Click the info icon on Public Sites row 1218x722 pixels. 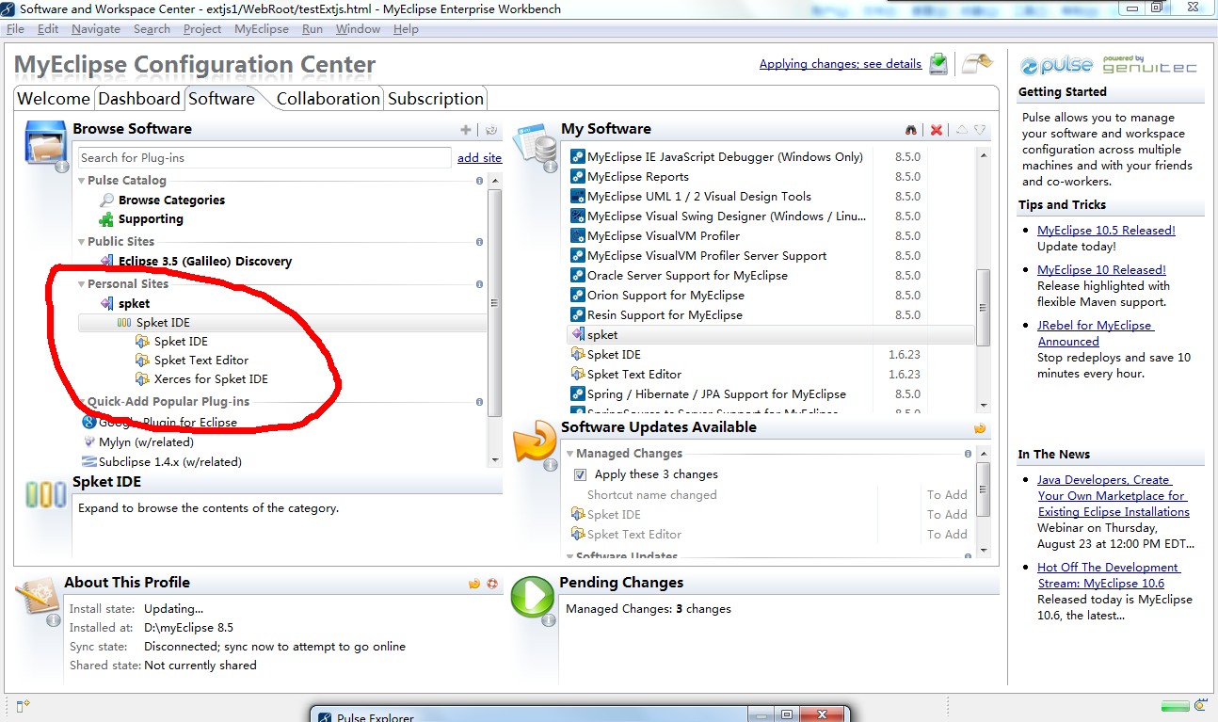click(479, 242)
